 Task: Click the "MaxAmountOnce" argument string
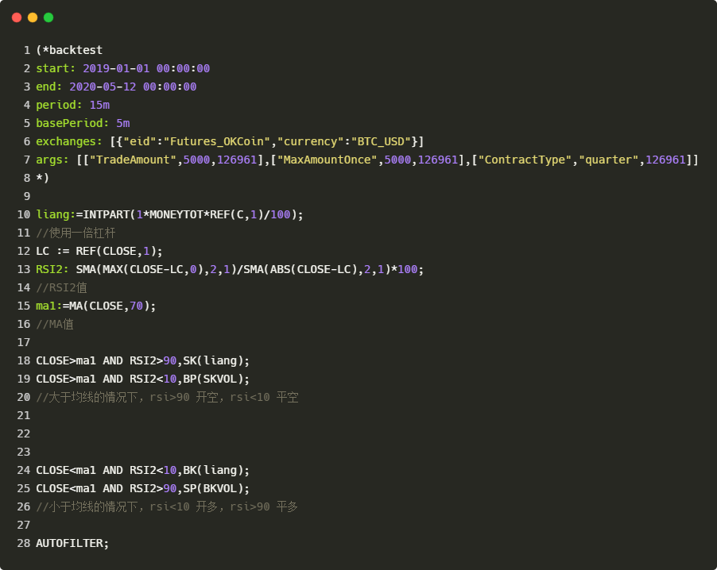pos(327,160)
